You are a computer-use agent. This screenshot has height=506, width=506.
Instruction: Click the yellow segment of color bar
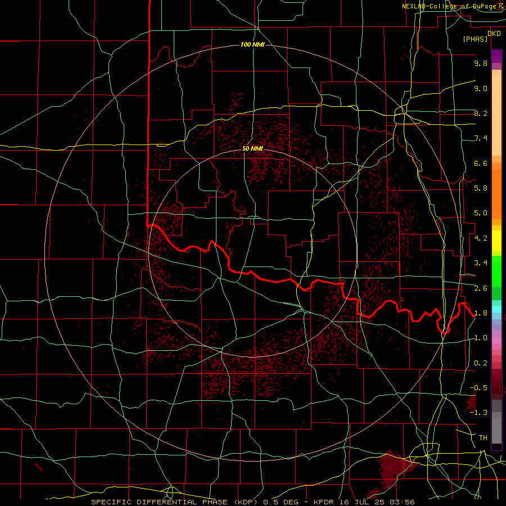pos(496,241)
